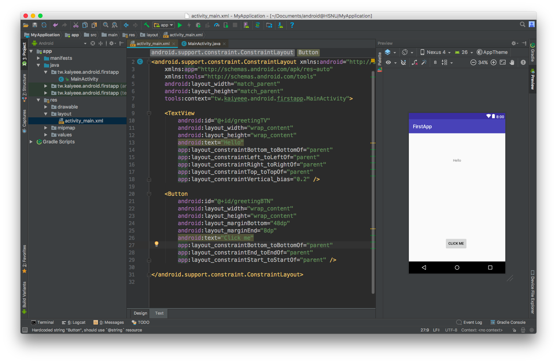Toggle tool window quick access at bottom-left

(25, 330)
